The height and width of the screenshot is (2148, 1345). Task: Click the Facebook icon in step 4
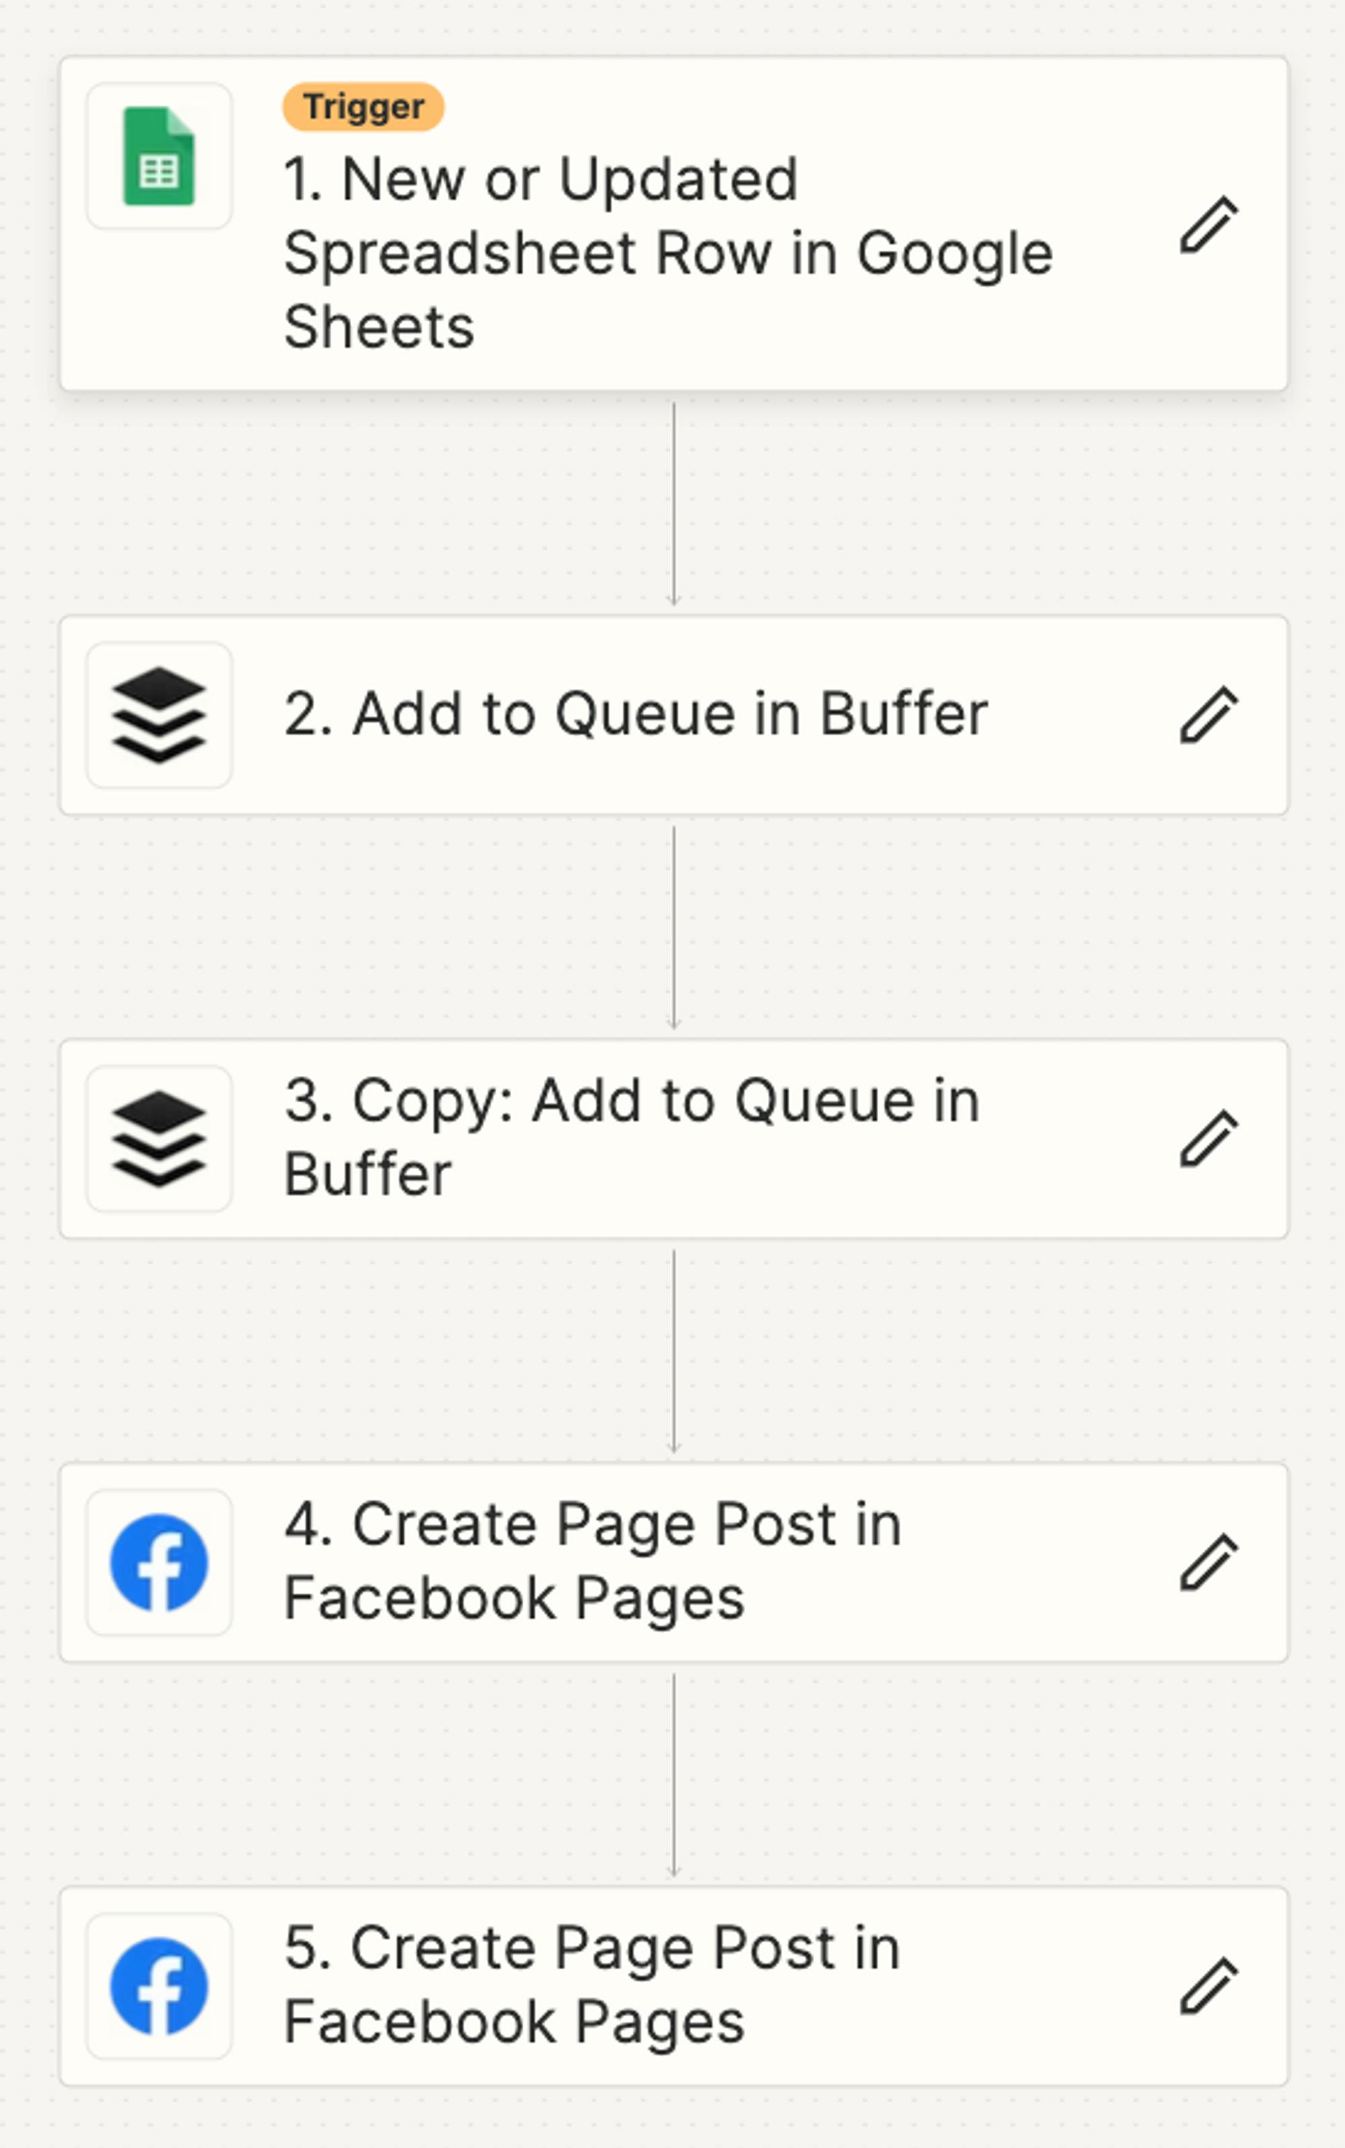159,1563
